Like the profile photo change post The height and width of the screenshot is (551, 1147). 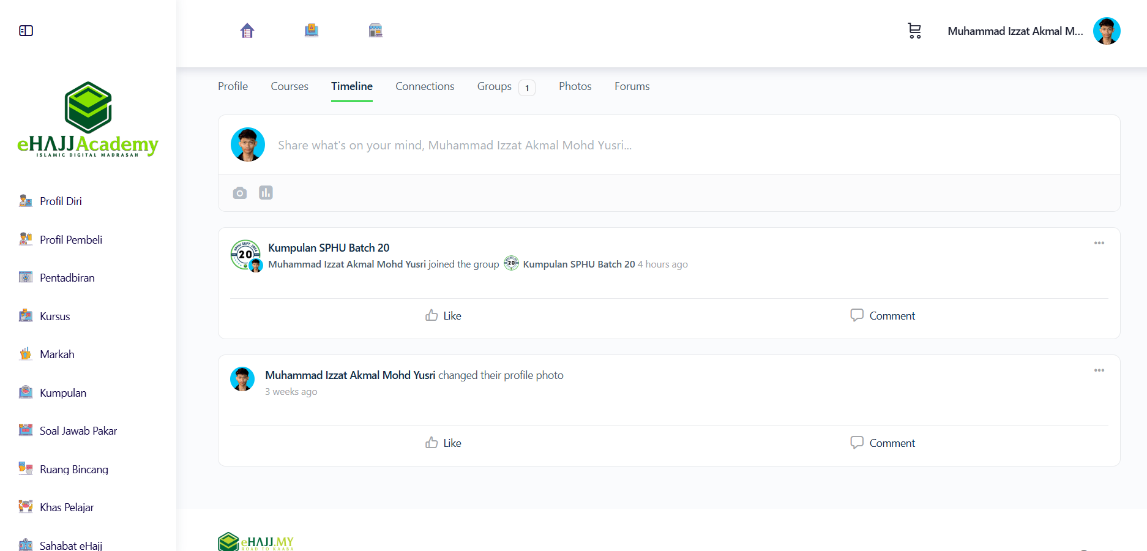pyautogui.click(x=443, y=443)
